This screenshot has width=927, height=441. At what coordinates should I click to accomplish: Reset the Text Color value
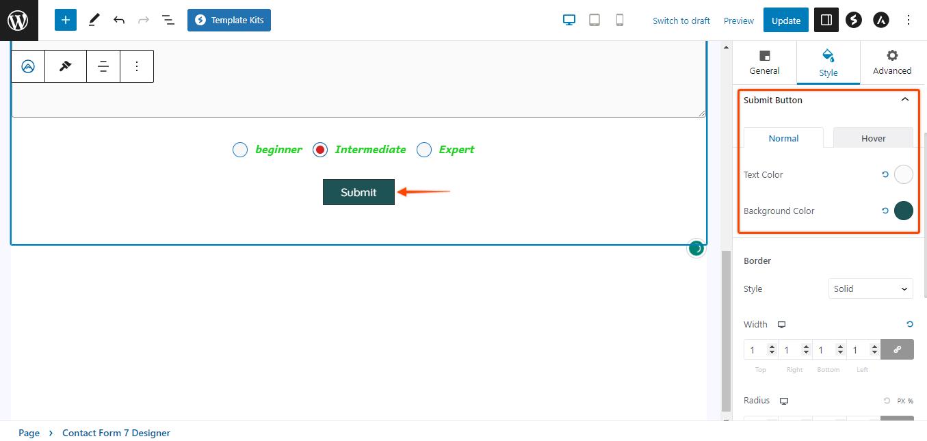885,174
